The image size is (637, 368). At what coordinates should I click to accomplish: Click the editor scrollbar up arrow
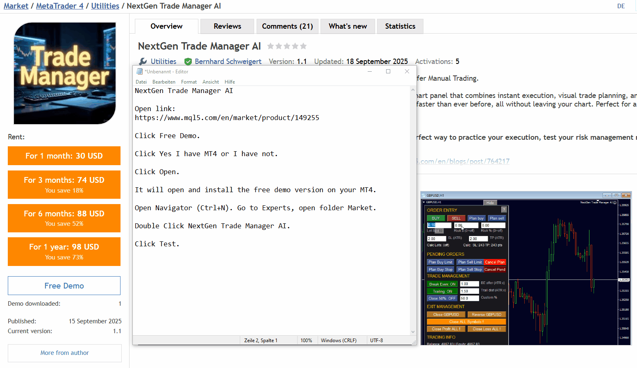413,90
